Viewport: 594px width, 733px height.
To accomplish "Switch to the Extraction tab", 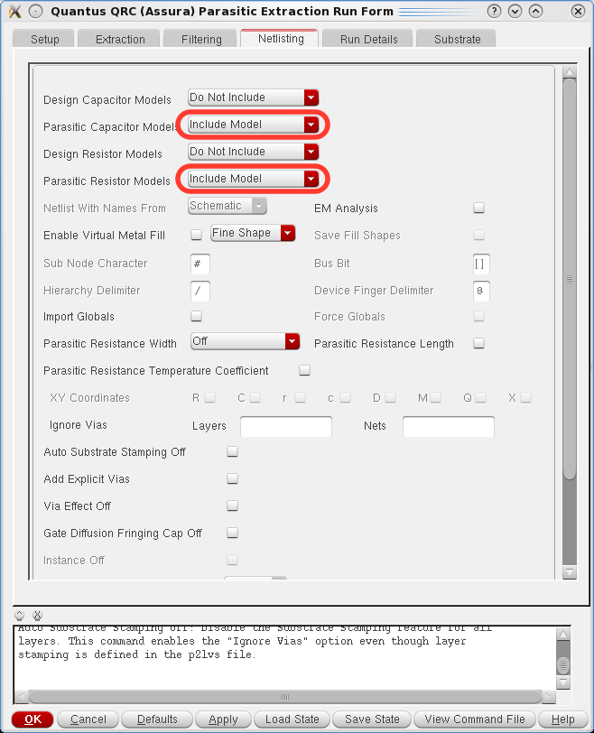I will point(120,39).
